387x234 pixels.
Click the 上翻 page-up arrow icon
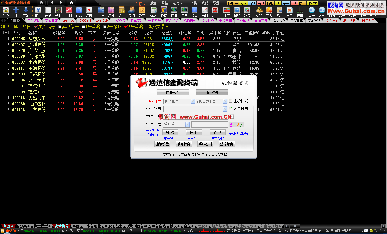pos(16,12)
